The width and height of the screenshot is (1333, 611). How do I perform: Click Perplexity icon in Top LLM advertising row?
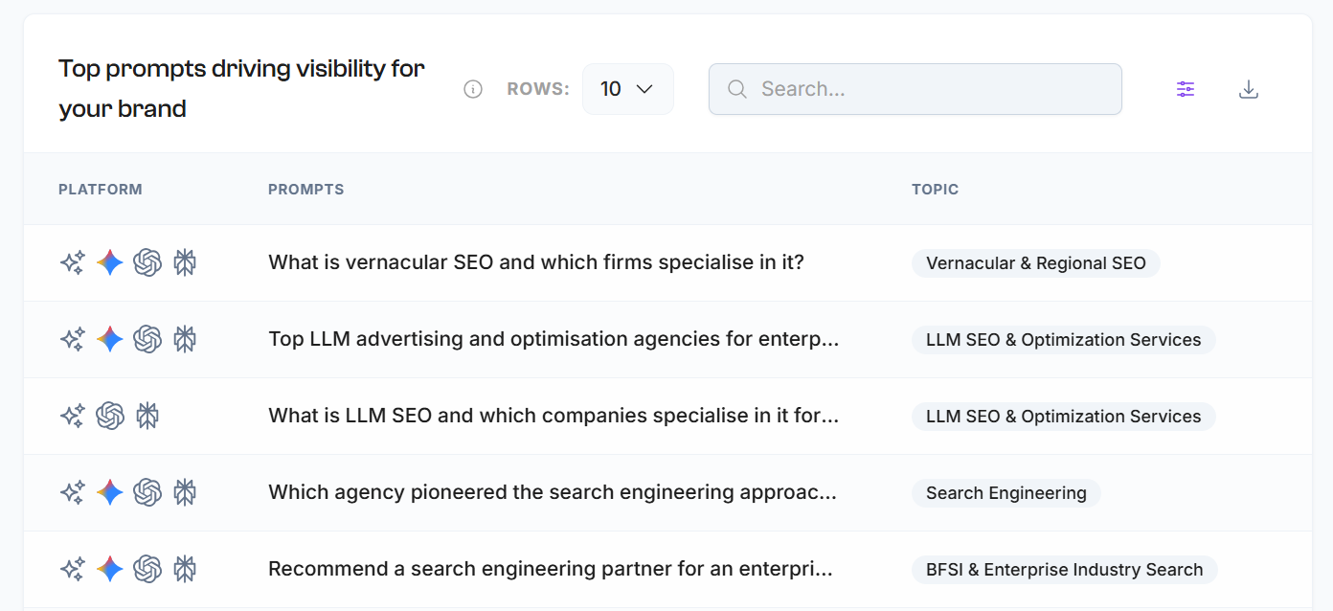coord(185,339)
